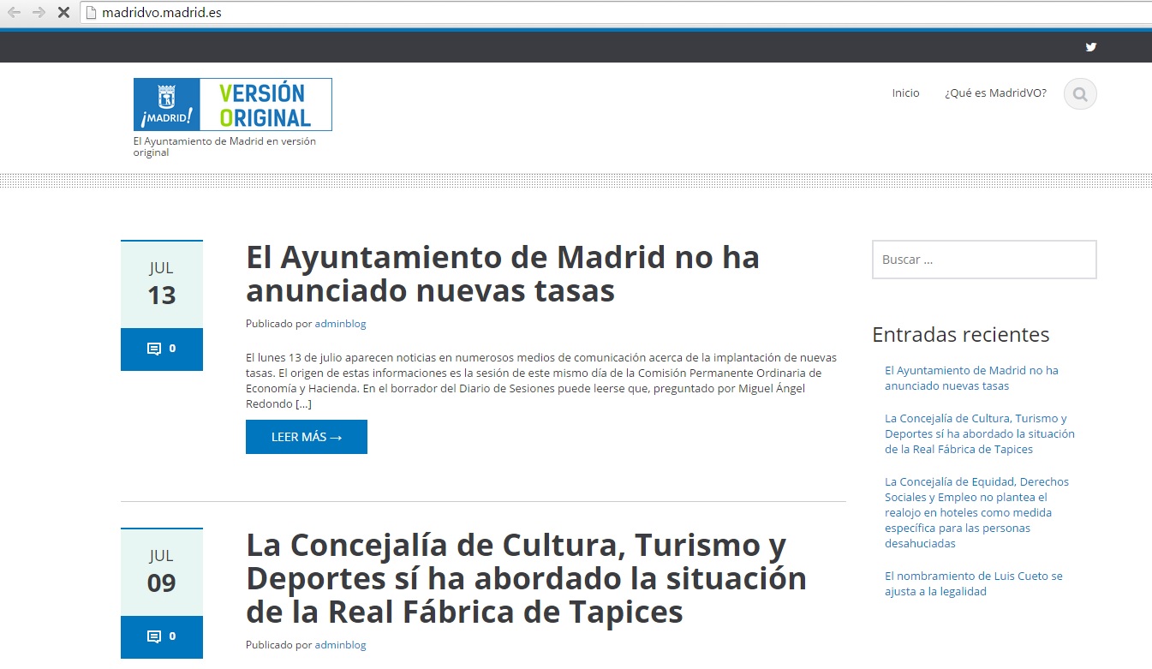Click the JUL 09 date box

click(162, 572)
